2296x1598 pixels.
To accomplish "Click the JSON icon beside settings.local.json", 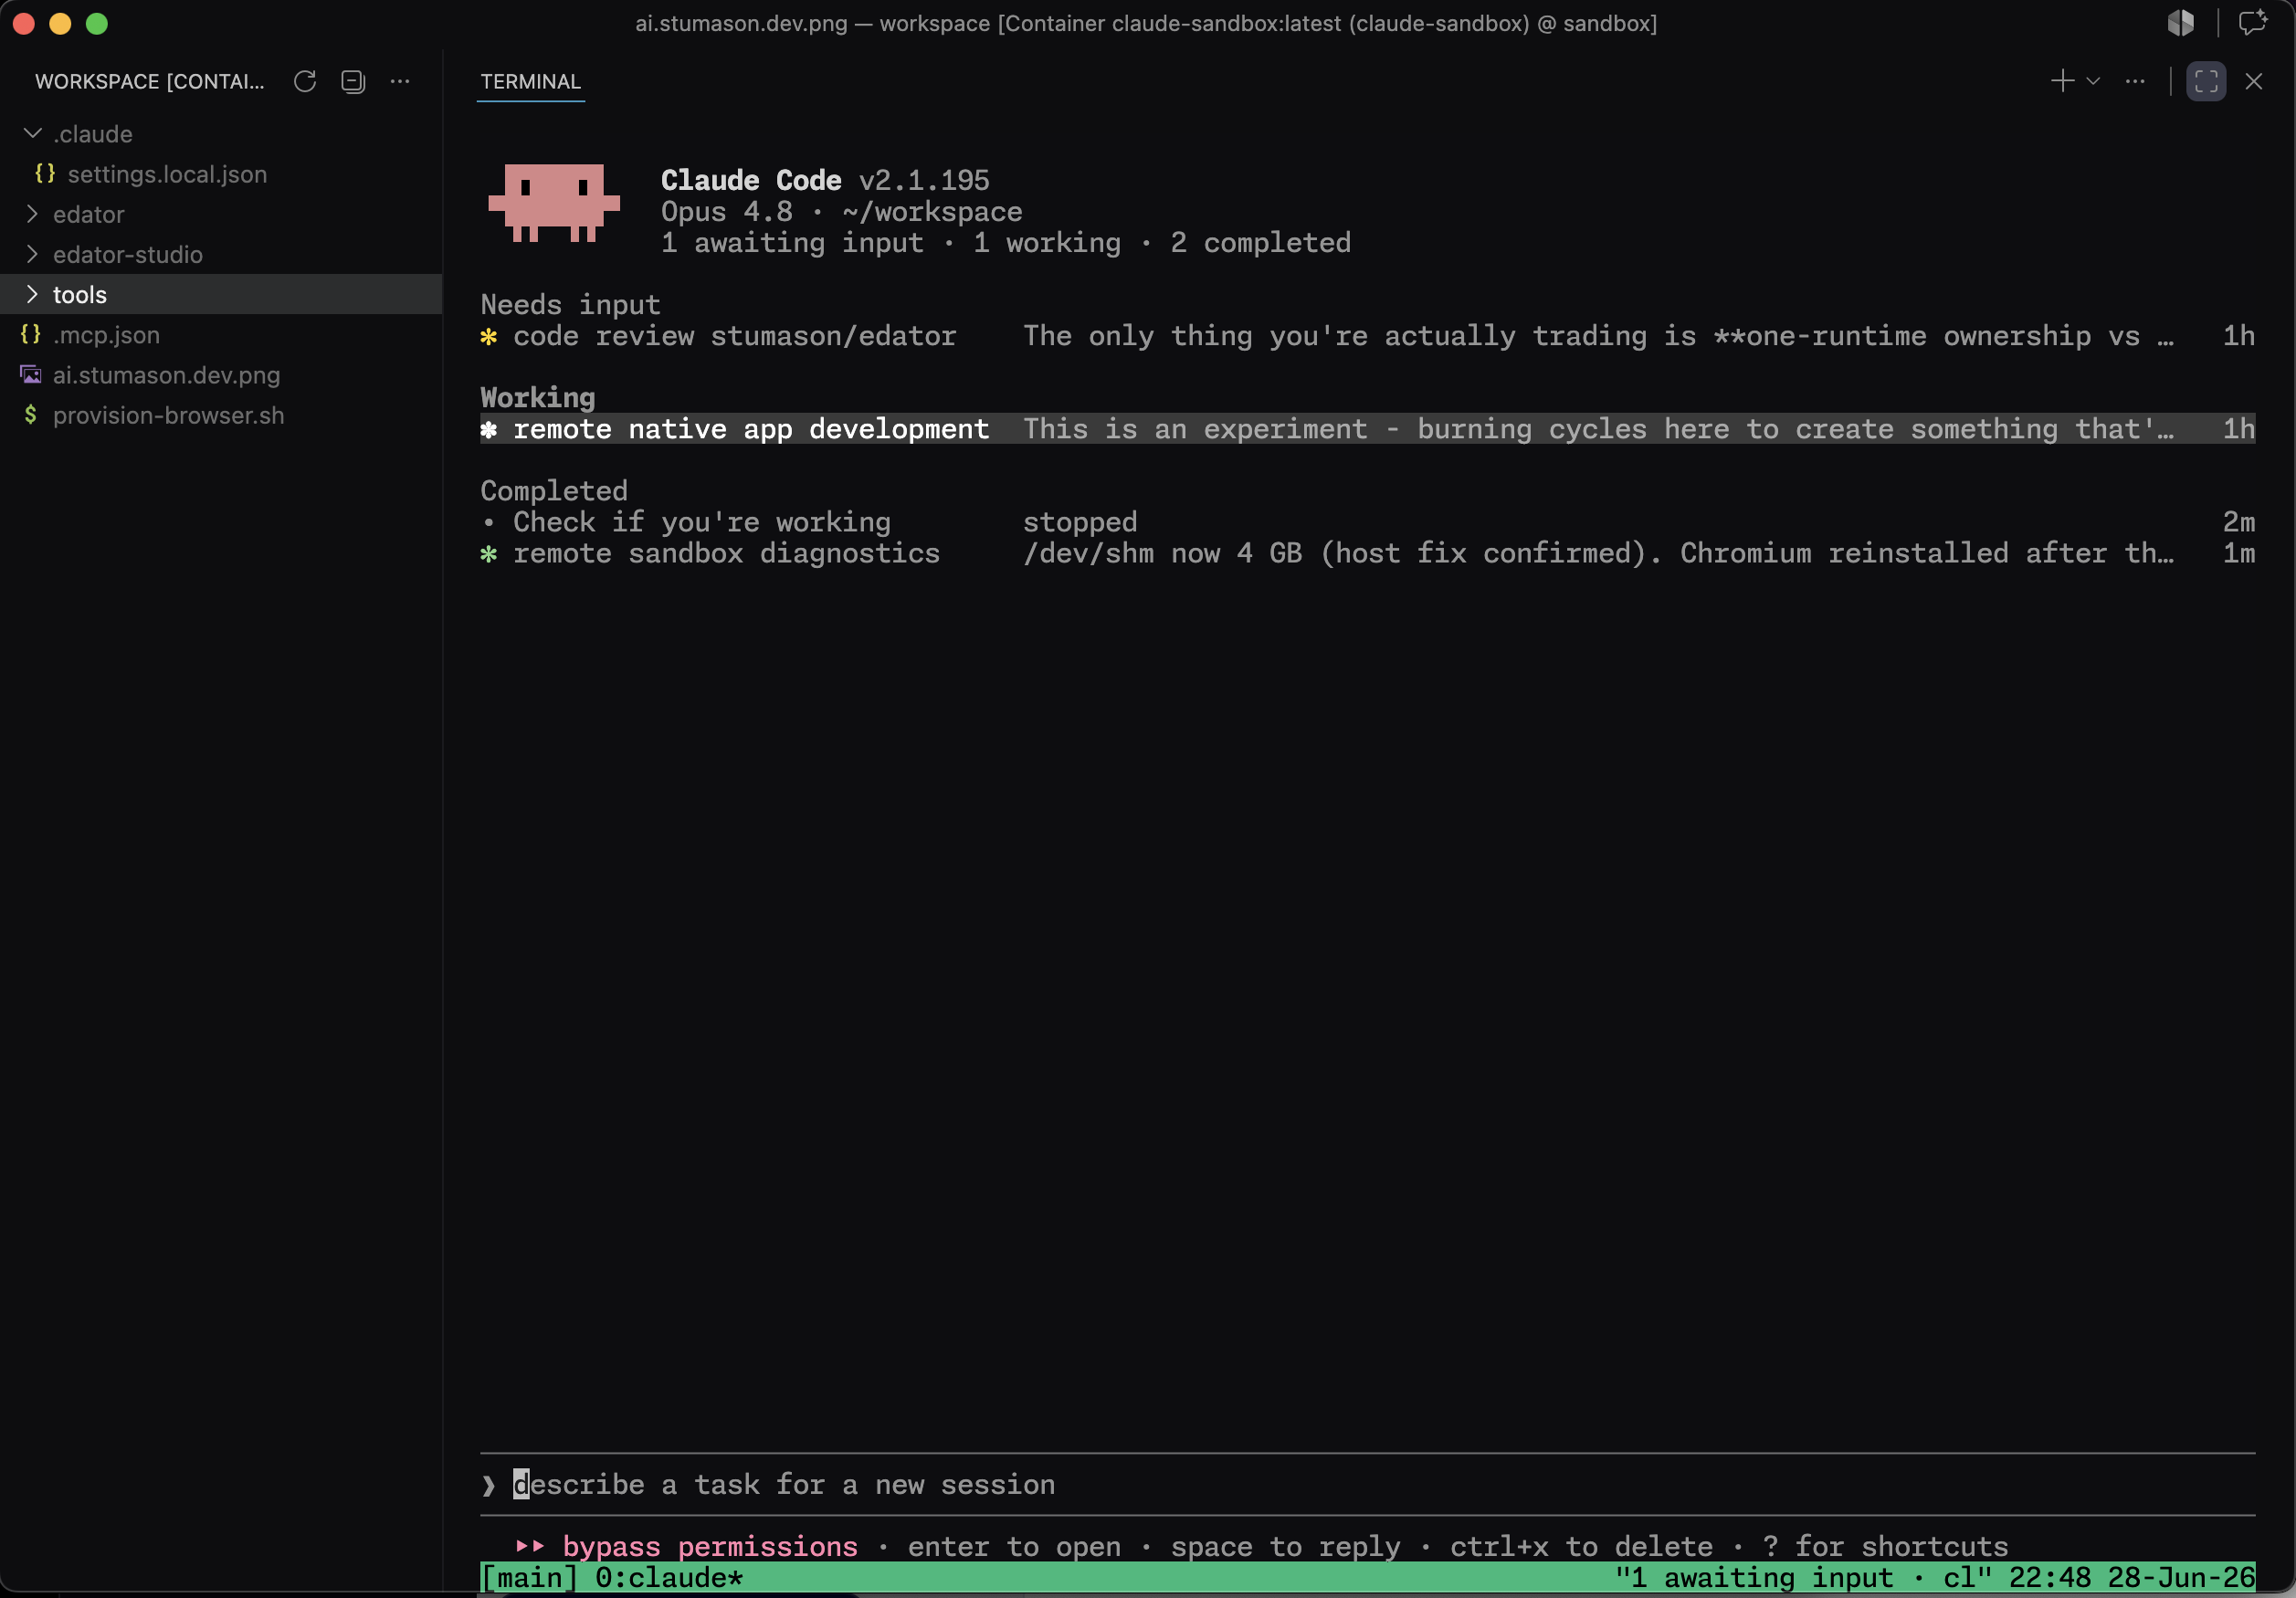I will pos(45,173).
